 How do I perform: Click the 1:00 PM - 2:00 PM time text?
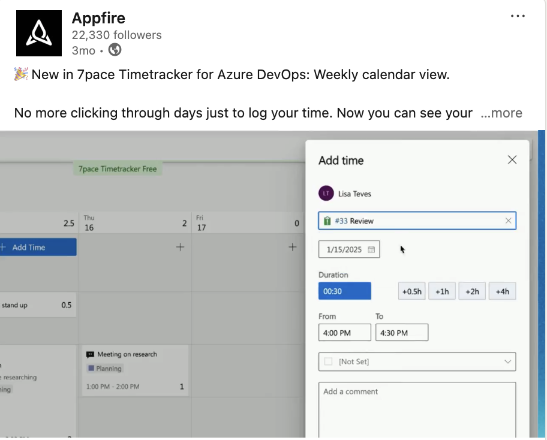113,387
